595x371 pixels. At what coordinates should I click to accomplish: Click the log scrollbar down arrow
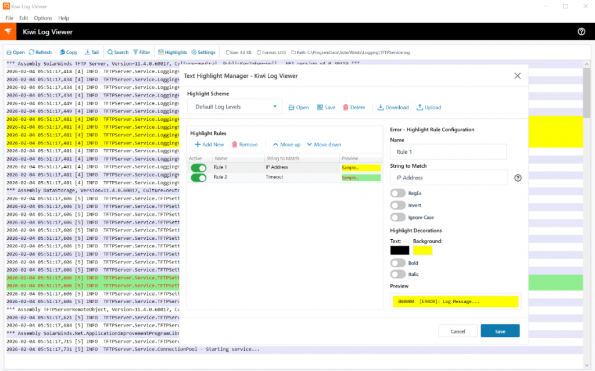[x=587, y=365]
